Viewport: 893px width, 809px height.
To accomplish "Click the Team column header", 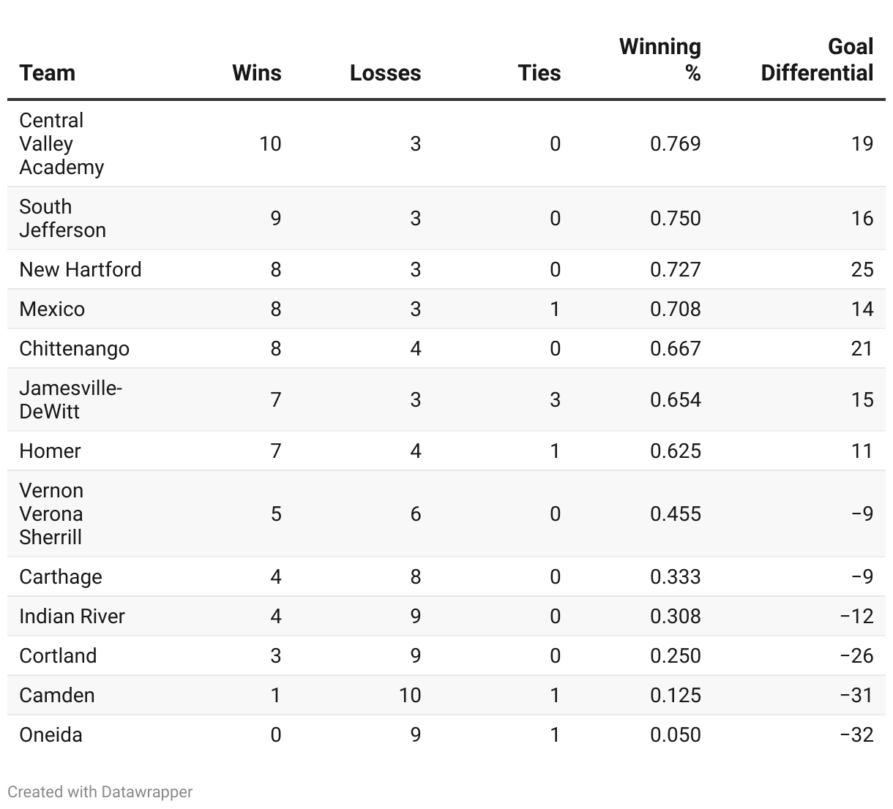I will [x=48, y=73].
